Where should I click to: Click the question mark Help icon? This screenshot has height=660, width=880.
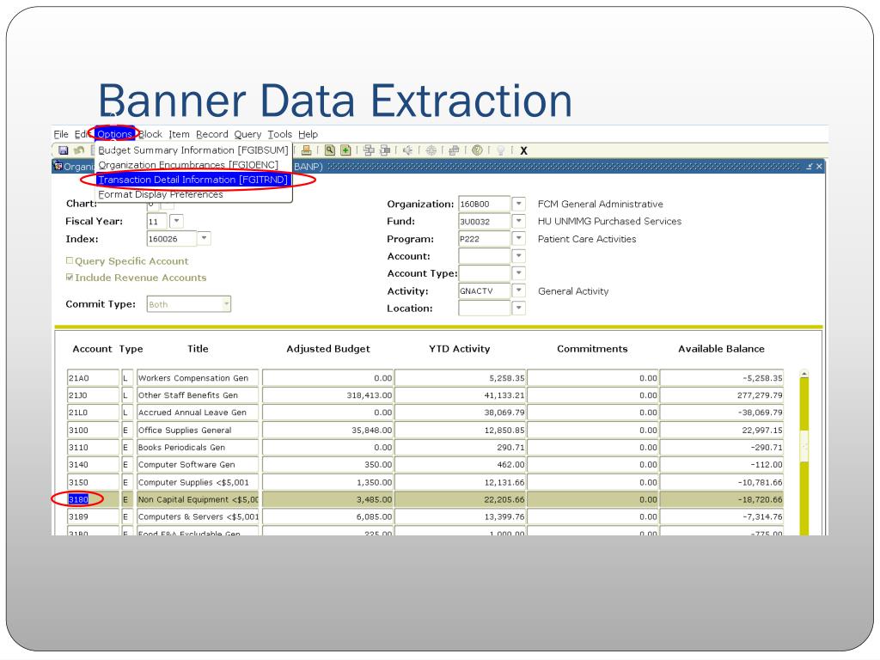coord(477,150)
